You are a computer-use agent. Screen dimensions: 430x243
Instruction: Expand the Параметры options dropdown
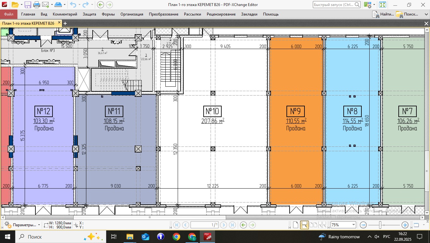(x=39, y=225)
